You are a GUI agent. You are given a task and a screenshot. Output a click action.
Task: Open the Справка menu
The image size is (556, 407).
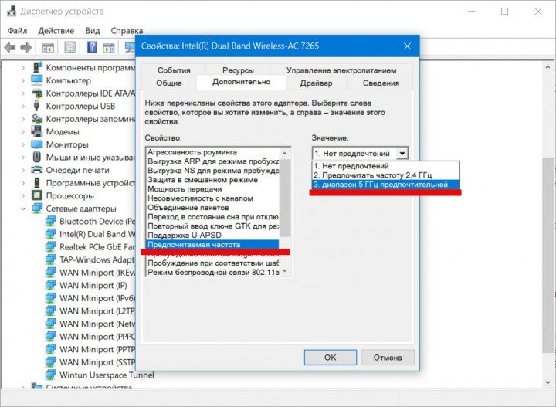[127, 31]
